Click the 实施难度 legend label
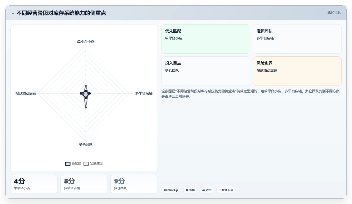 tap(96, 163)
